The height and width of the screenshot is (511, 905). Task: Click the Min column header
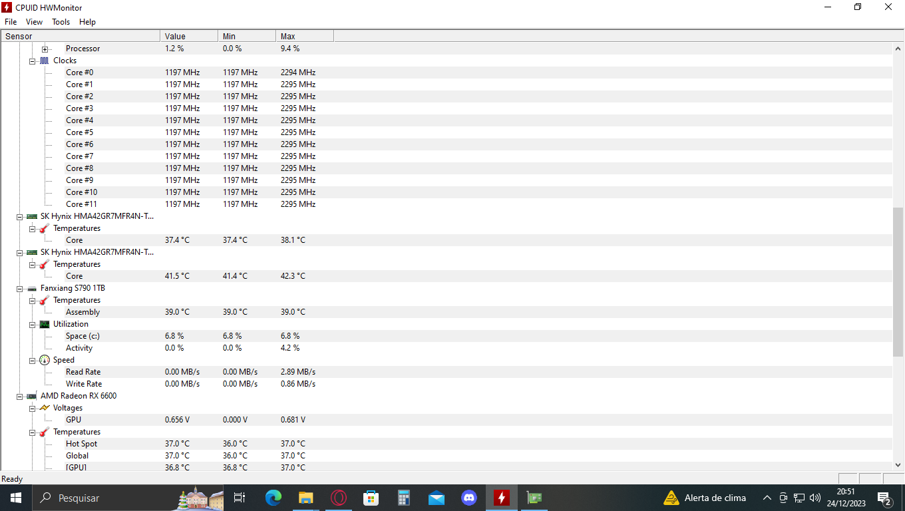[x=247, y=36]
